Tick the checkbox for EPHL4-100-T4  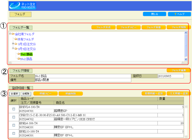(14, 125)
